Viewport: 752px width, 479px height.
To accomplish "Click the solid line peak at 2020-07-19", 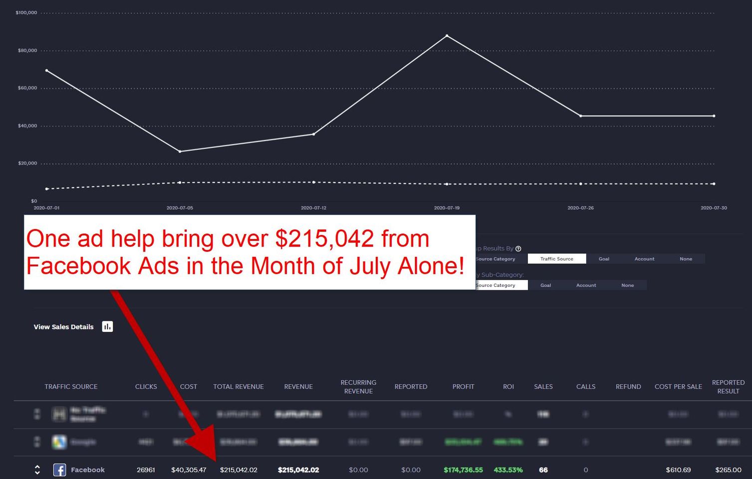I will tap(447, 35).
